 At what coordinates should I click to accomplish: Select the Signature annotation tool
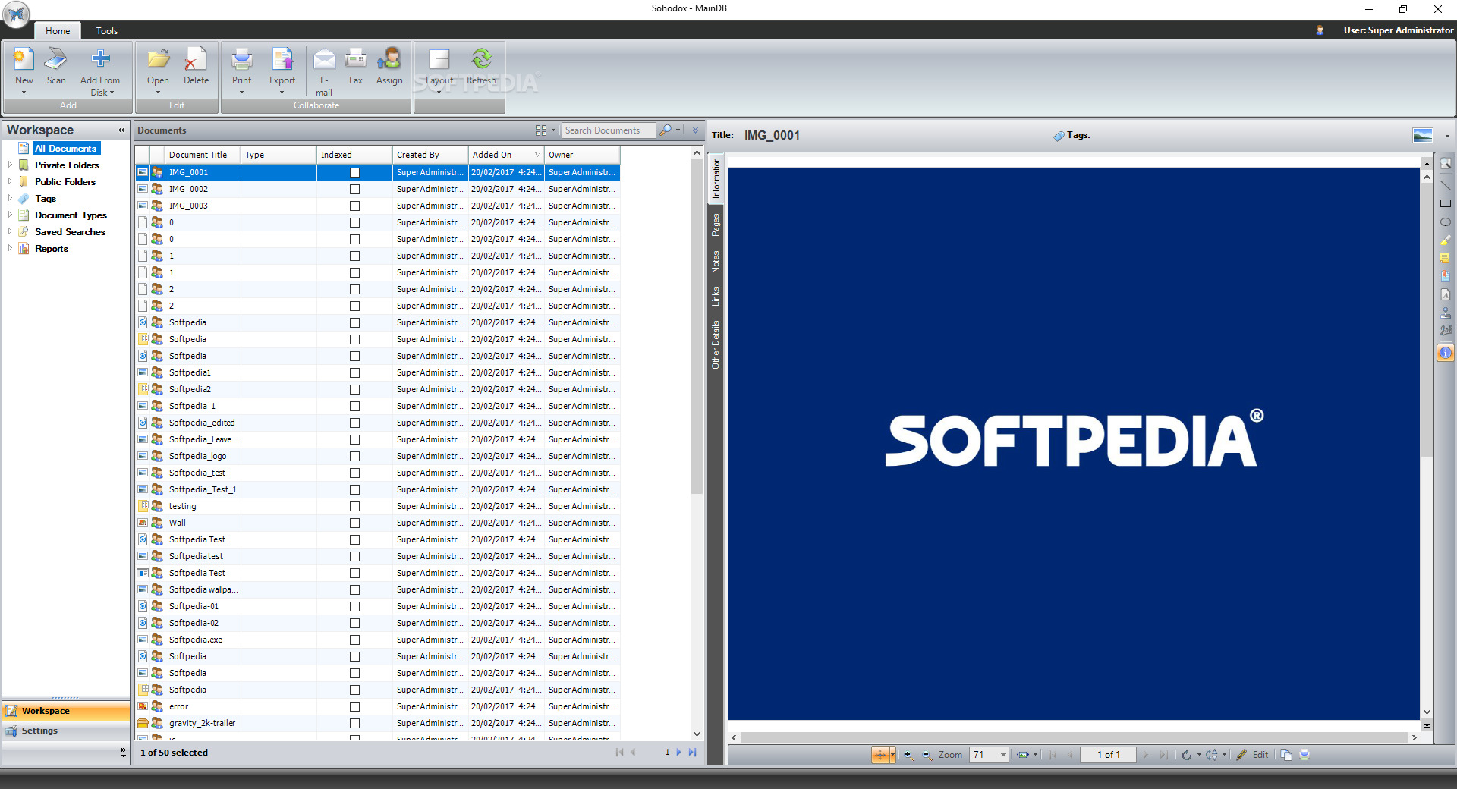[x=1446, y=330]
